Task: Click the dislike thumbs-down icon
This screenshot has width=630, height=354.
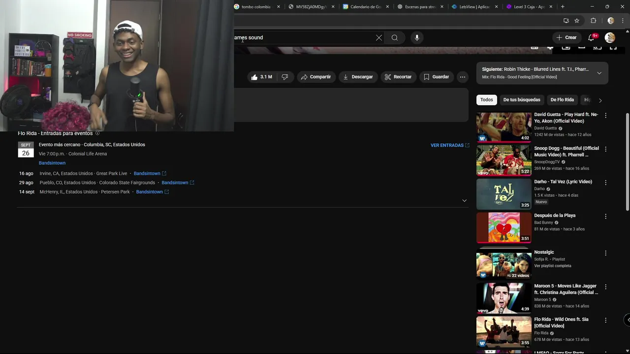Action: click(x=285, y=77)
